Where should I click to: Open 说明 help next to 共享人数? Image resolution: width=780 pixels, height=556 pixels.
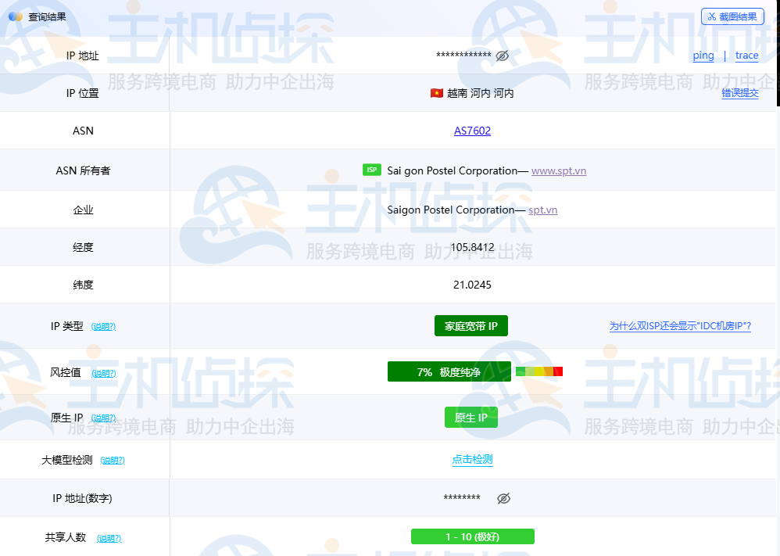[x=109, y=538]
